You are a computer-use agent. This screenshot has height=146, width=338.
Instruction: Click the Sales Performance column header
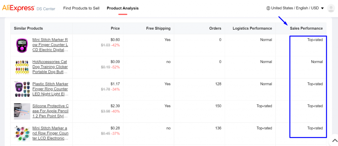coord(306,28)
